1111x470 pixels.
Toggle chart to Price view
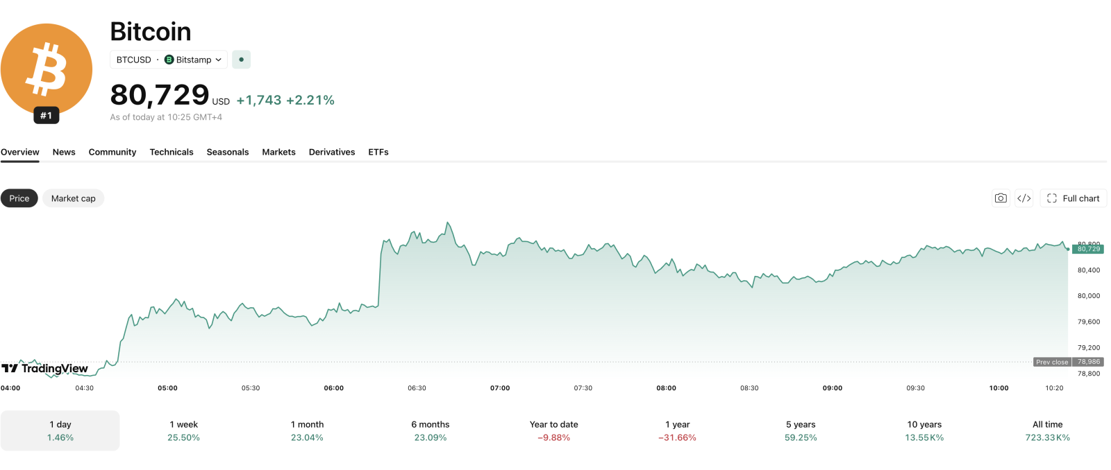tap(19, 198)
